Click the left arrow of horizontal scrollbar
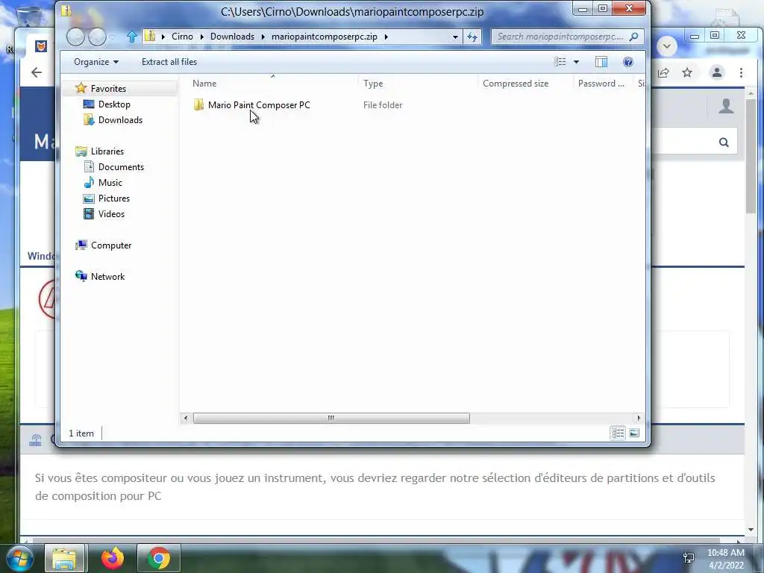Screen dimensions: 764x573 click(185, 418)
